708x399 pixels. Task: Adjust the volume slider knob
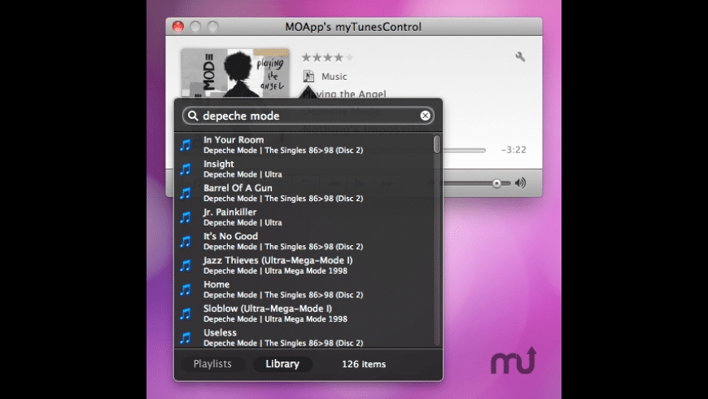click(x=496, y=183)
